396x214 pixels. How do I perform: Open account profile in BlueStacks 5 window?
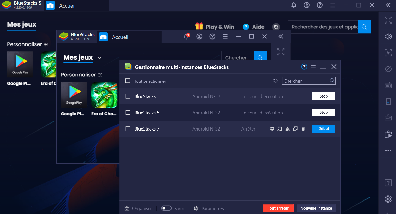(307, 5)
